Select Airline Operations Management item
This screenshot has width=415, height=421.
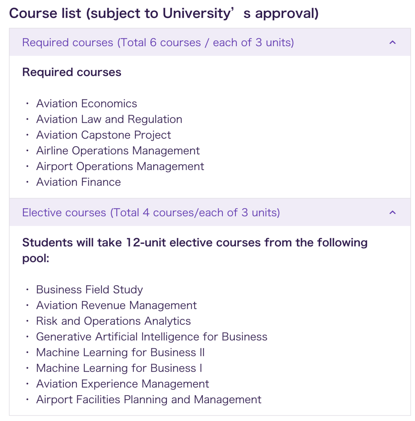tap(118, 150)
